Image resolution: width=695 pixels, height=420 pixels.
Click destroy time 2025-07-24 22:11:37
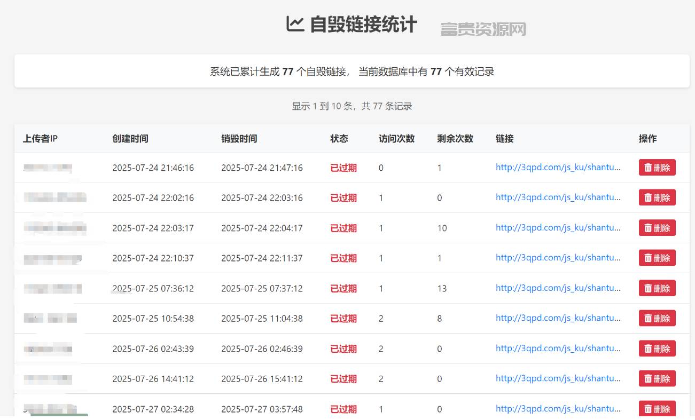pos(262,258)
